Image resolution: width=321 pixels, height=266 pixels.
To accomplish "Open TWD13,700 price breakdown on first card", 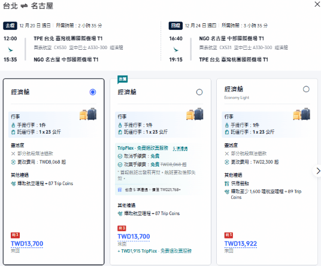I will (x=27, y=244).
